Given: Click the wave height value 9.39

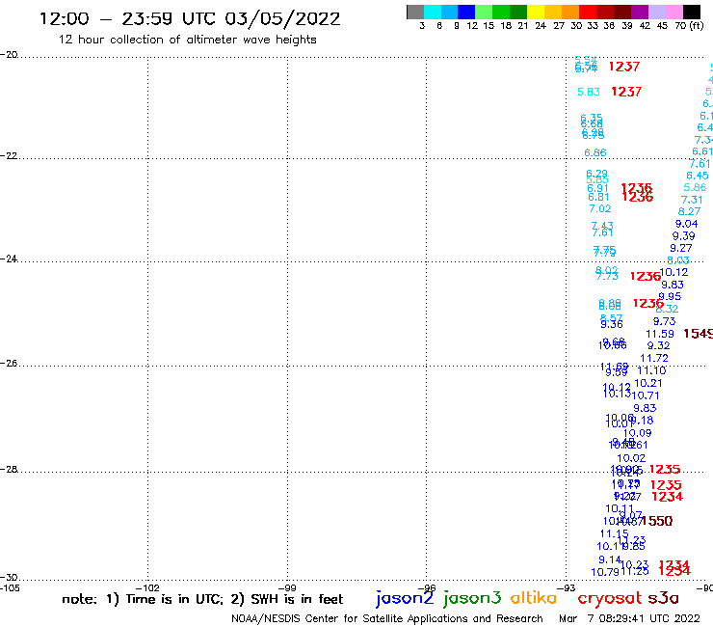Looking at the screenshot, I should pyautogui.click(x=684, y=236).
